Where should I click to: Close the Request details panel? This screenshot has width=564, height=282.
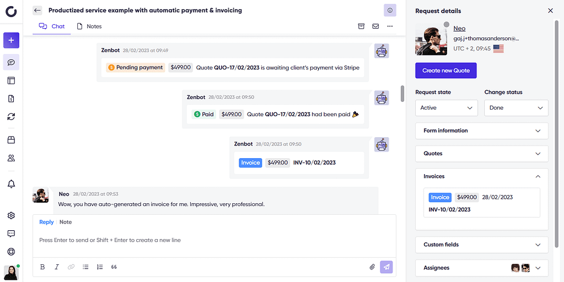pyautogui.click(x=550, y=11)
